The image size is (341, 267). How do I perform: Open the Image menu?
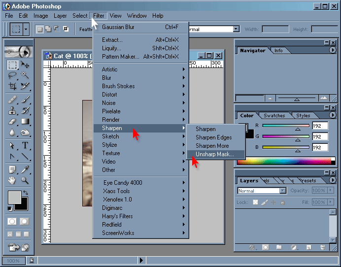click(41, 16)
